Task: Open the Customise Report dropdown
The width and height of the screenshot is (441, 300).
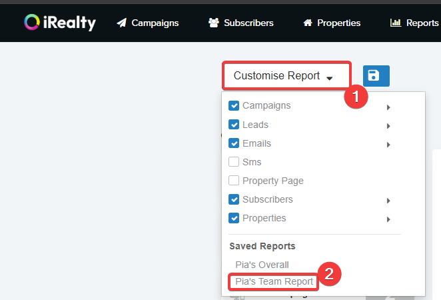Action: click(285, 76)
